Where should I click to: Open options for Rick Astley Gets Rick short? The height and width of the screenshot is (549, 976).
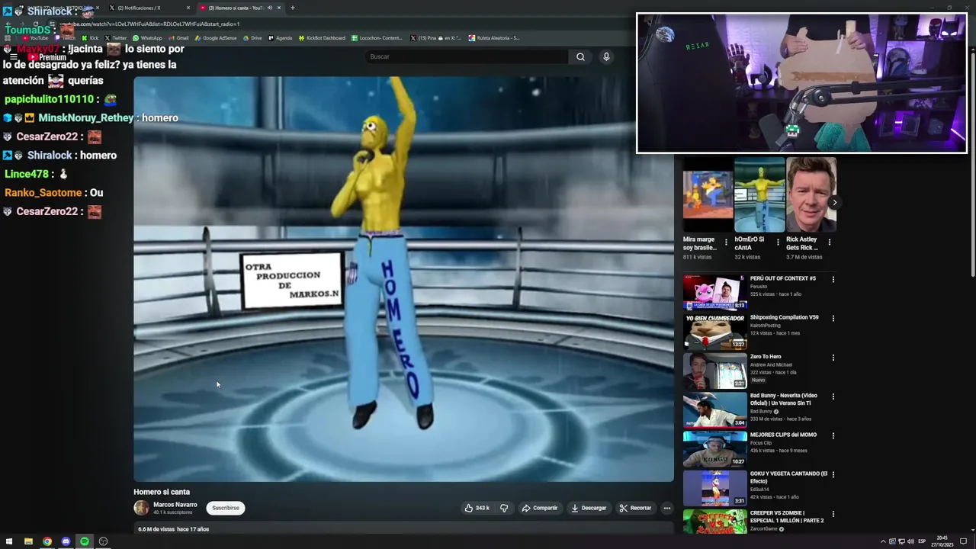[830, 242]
